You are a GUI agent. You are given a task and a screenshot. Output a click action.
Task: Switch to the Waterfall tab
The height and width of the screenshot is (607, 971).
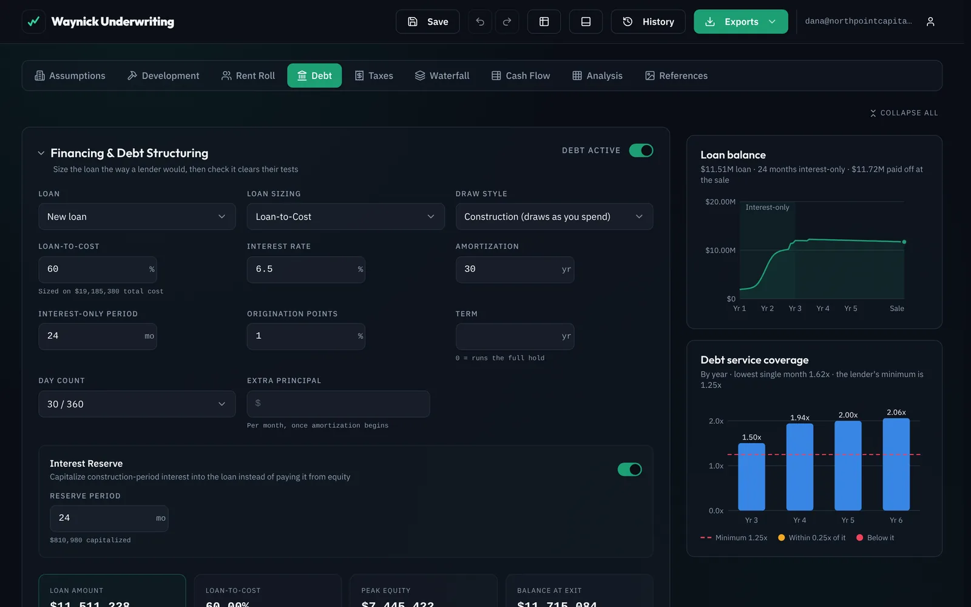(x=442, y=76)
